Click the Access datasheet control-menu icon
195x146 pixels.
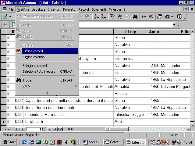(x=5, y=9)
